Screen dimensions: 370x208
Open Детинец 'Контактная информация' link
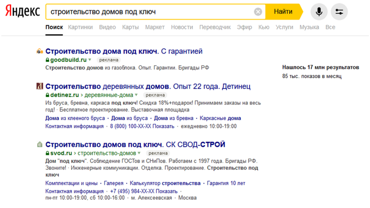pyautogui.click(x=74, y=126)
